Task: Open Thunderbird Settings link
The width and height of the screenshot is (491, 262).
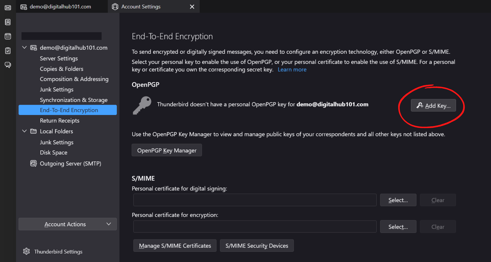Action: tap(58, 252)
